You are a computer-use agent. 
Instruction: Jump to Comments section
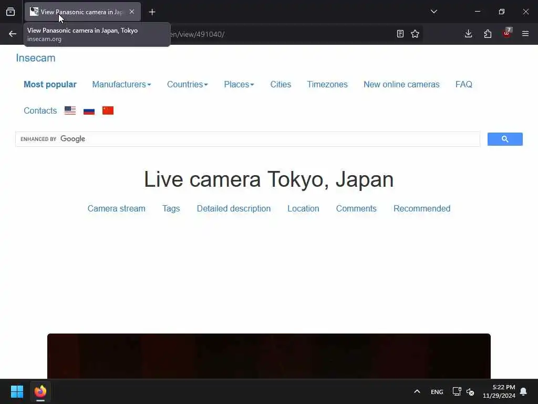pyautogui.click(x=356, y=208)
